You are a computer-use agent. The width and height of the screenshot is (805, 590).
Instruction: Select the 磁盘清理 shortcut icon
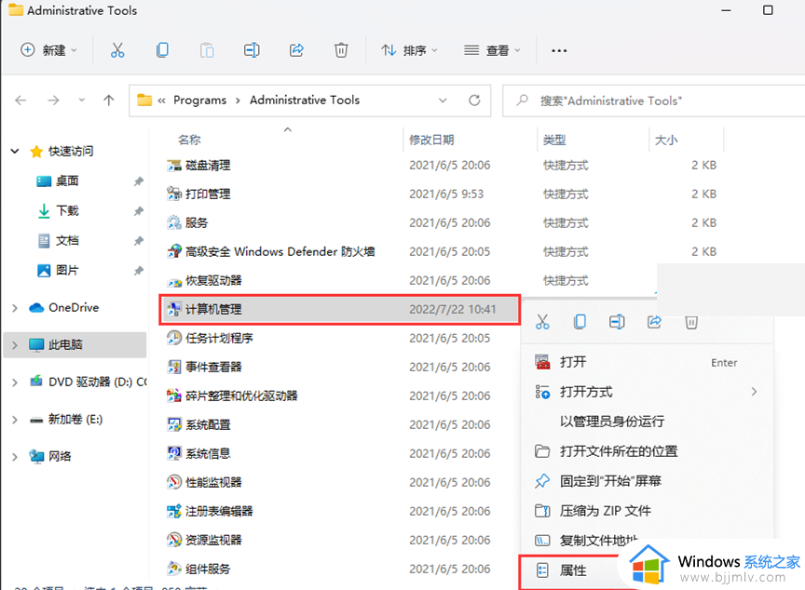coord(174,165)
